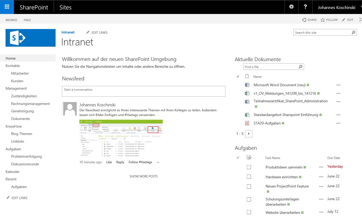The width and height of the screenshot is (362, 217).
Task: Check the Hardware einrichten task checkbox
Action: tap(249, 177)
